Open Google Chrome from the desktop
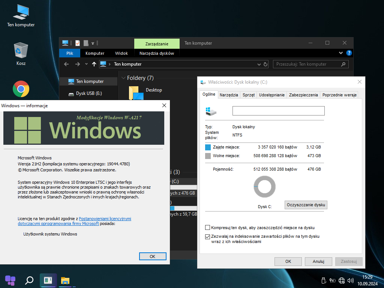384x288 pixels. pyautogui.click(x=21, y=89)
